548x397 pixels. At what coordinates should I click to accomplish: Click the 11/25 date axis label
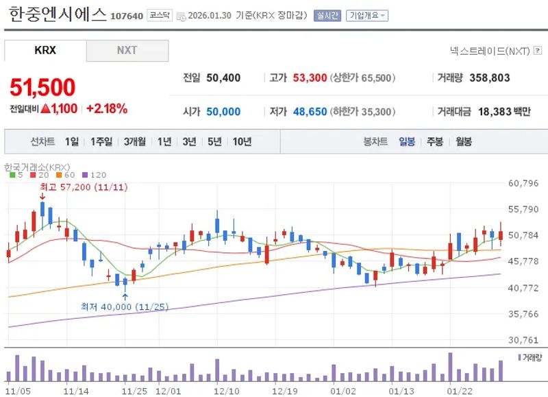coord(134,391)
